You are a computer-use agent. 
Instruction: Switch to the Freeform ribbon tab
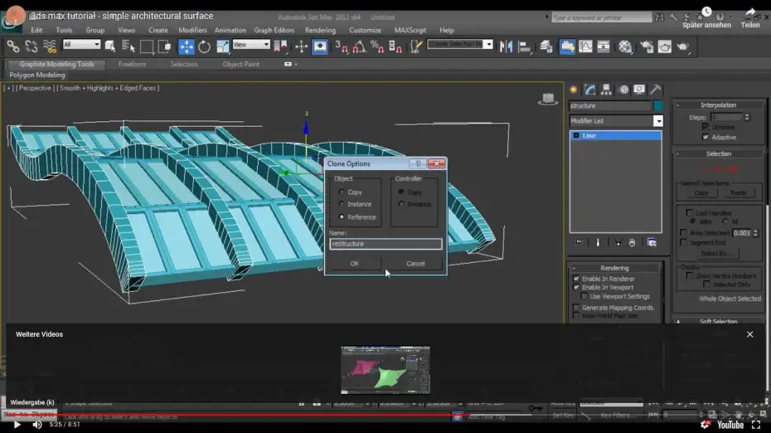tap(132, 64)
